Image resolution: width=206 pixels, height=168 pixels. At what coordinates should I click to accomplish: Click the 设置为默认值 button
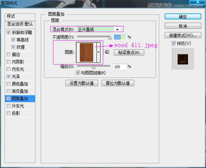click(x=82, y=83)
